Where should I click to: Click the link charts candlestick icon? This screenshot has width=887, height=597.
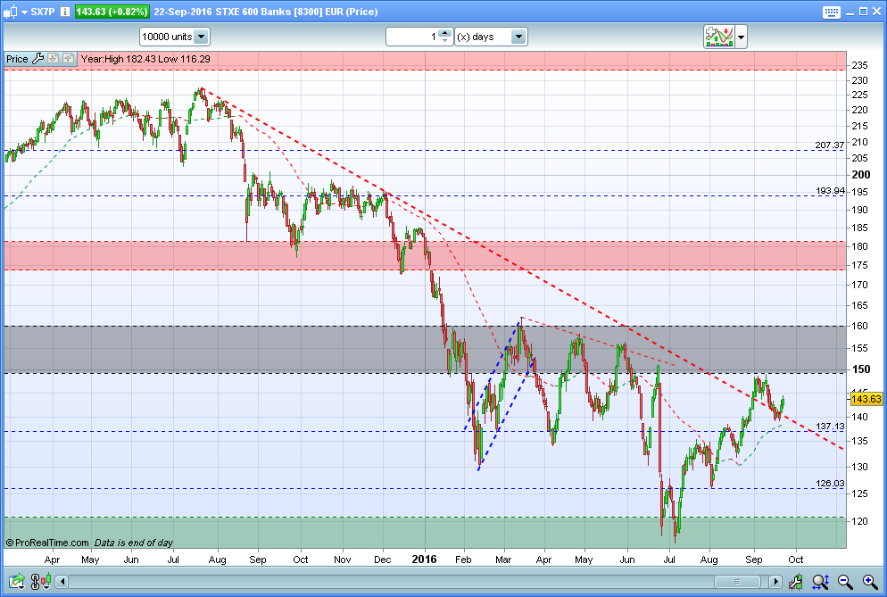[x=41, y=581]
